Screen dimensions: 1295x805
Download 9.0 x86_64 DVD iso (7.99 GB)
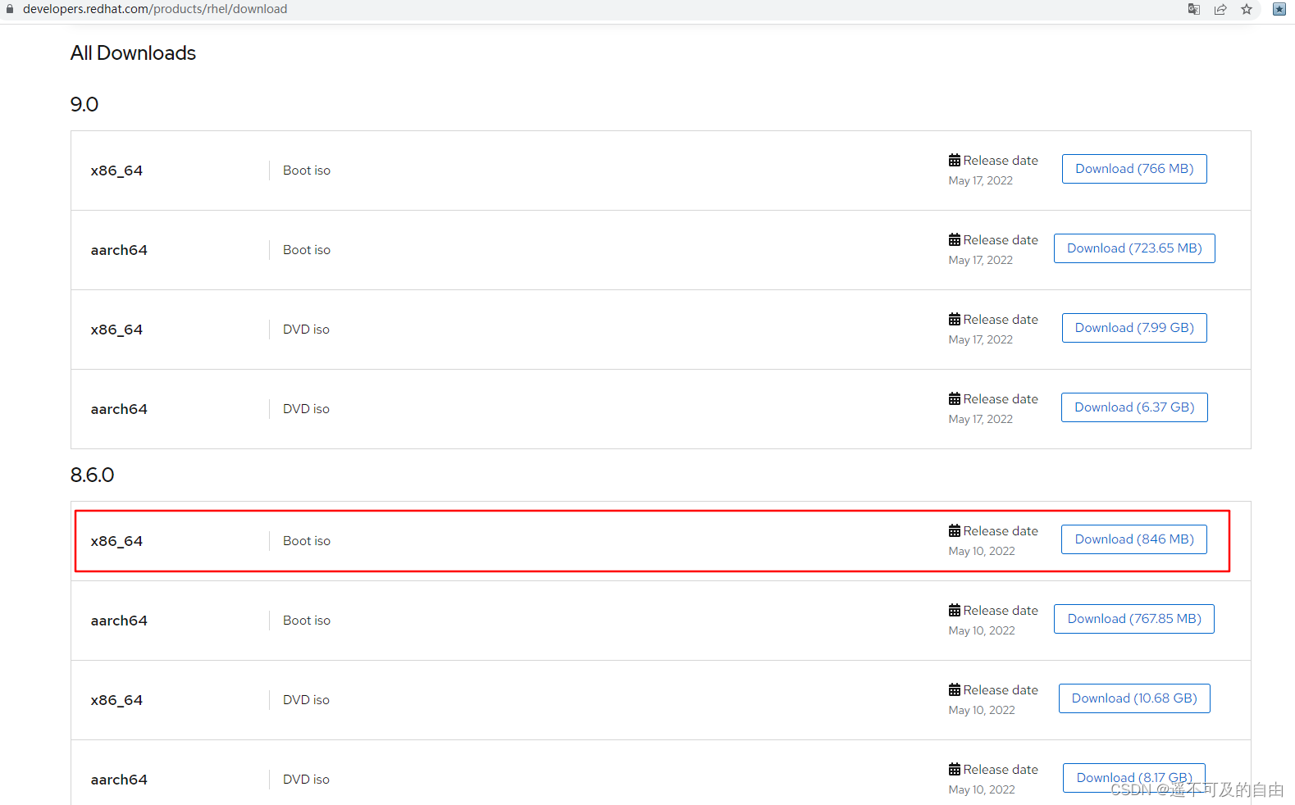1134,328
